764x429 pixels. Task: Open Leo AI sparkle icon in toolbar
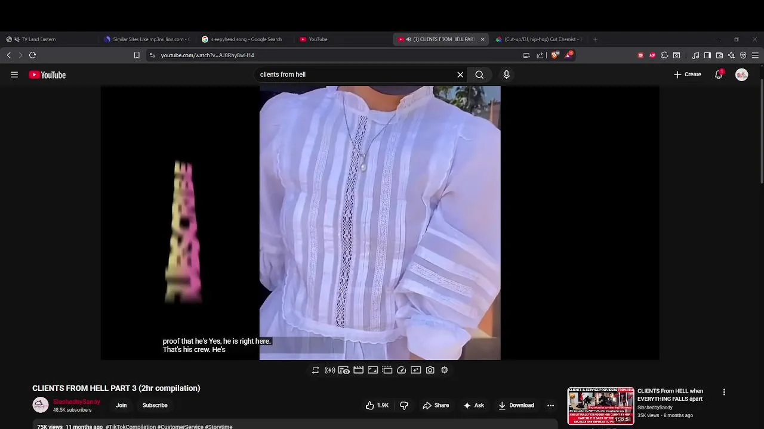pyautogui.click(x=731, y=55)
